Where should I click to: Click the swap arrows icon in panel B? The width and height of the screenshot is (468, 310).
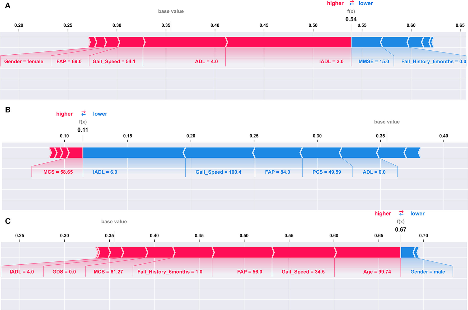point(83,113)
